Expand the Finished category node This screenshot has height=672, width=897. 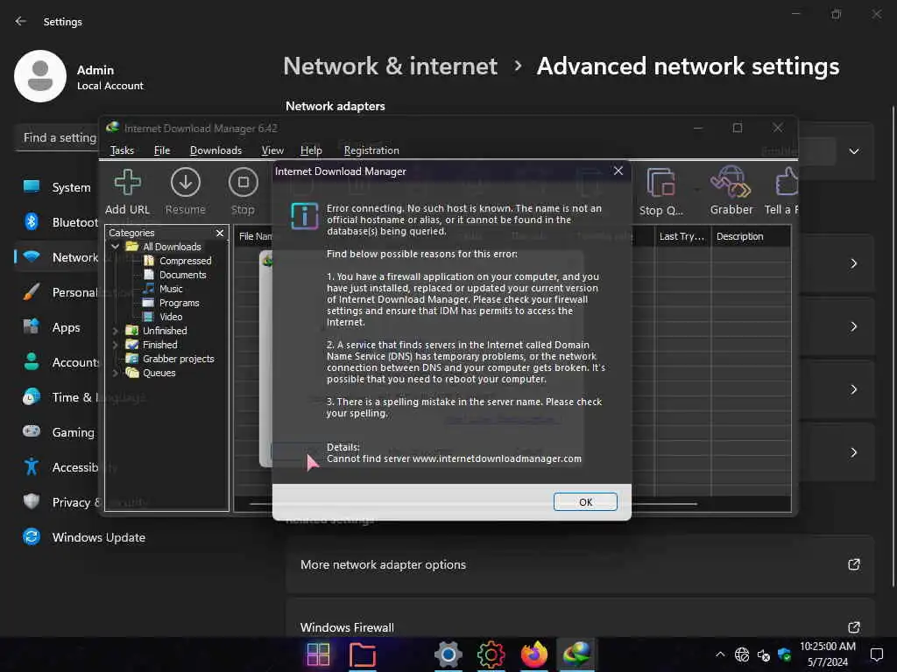point(115,345)
